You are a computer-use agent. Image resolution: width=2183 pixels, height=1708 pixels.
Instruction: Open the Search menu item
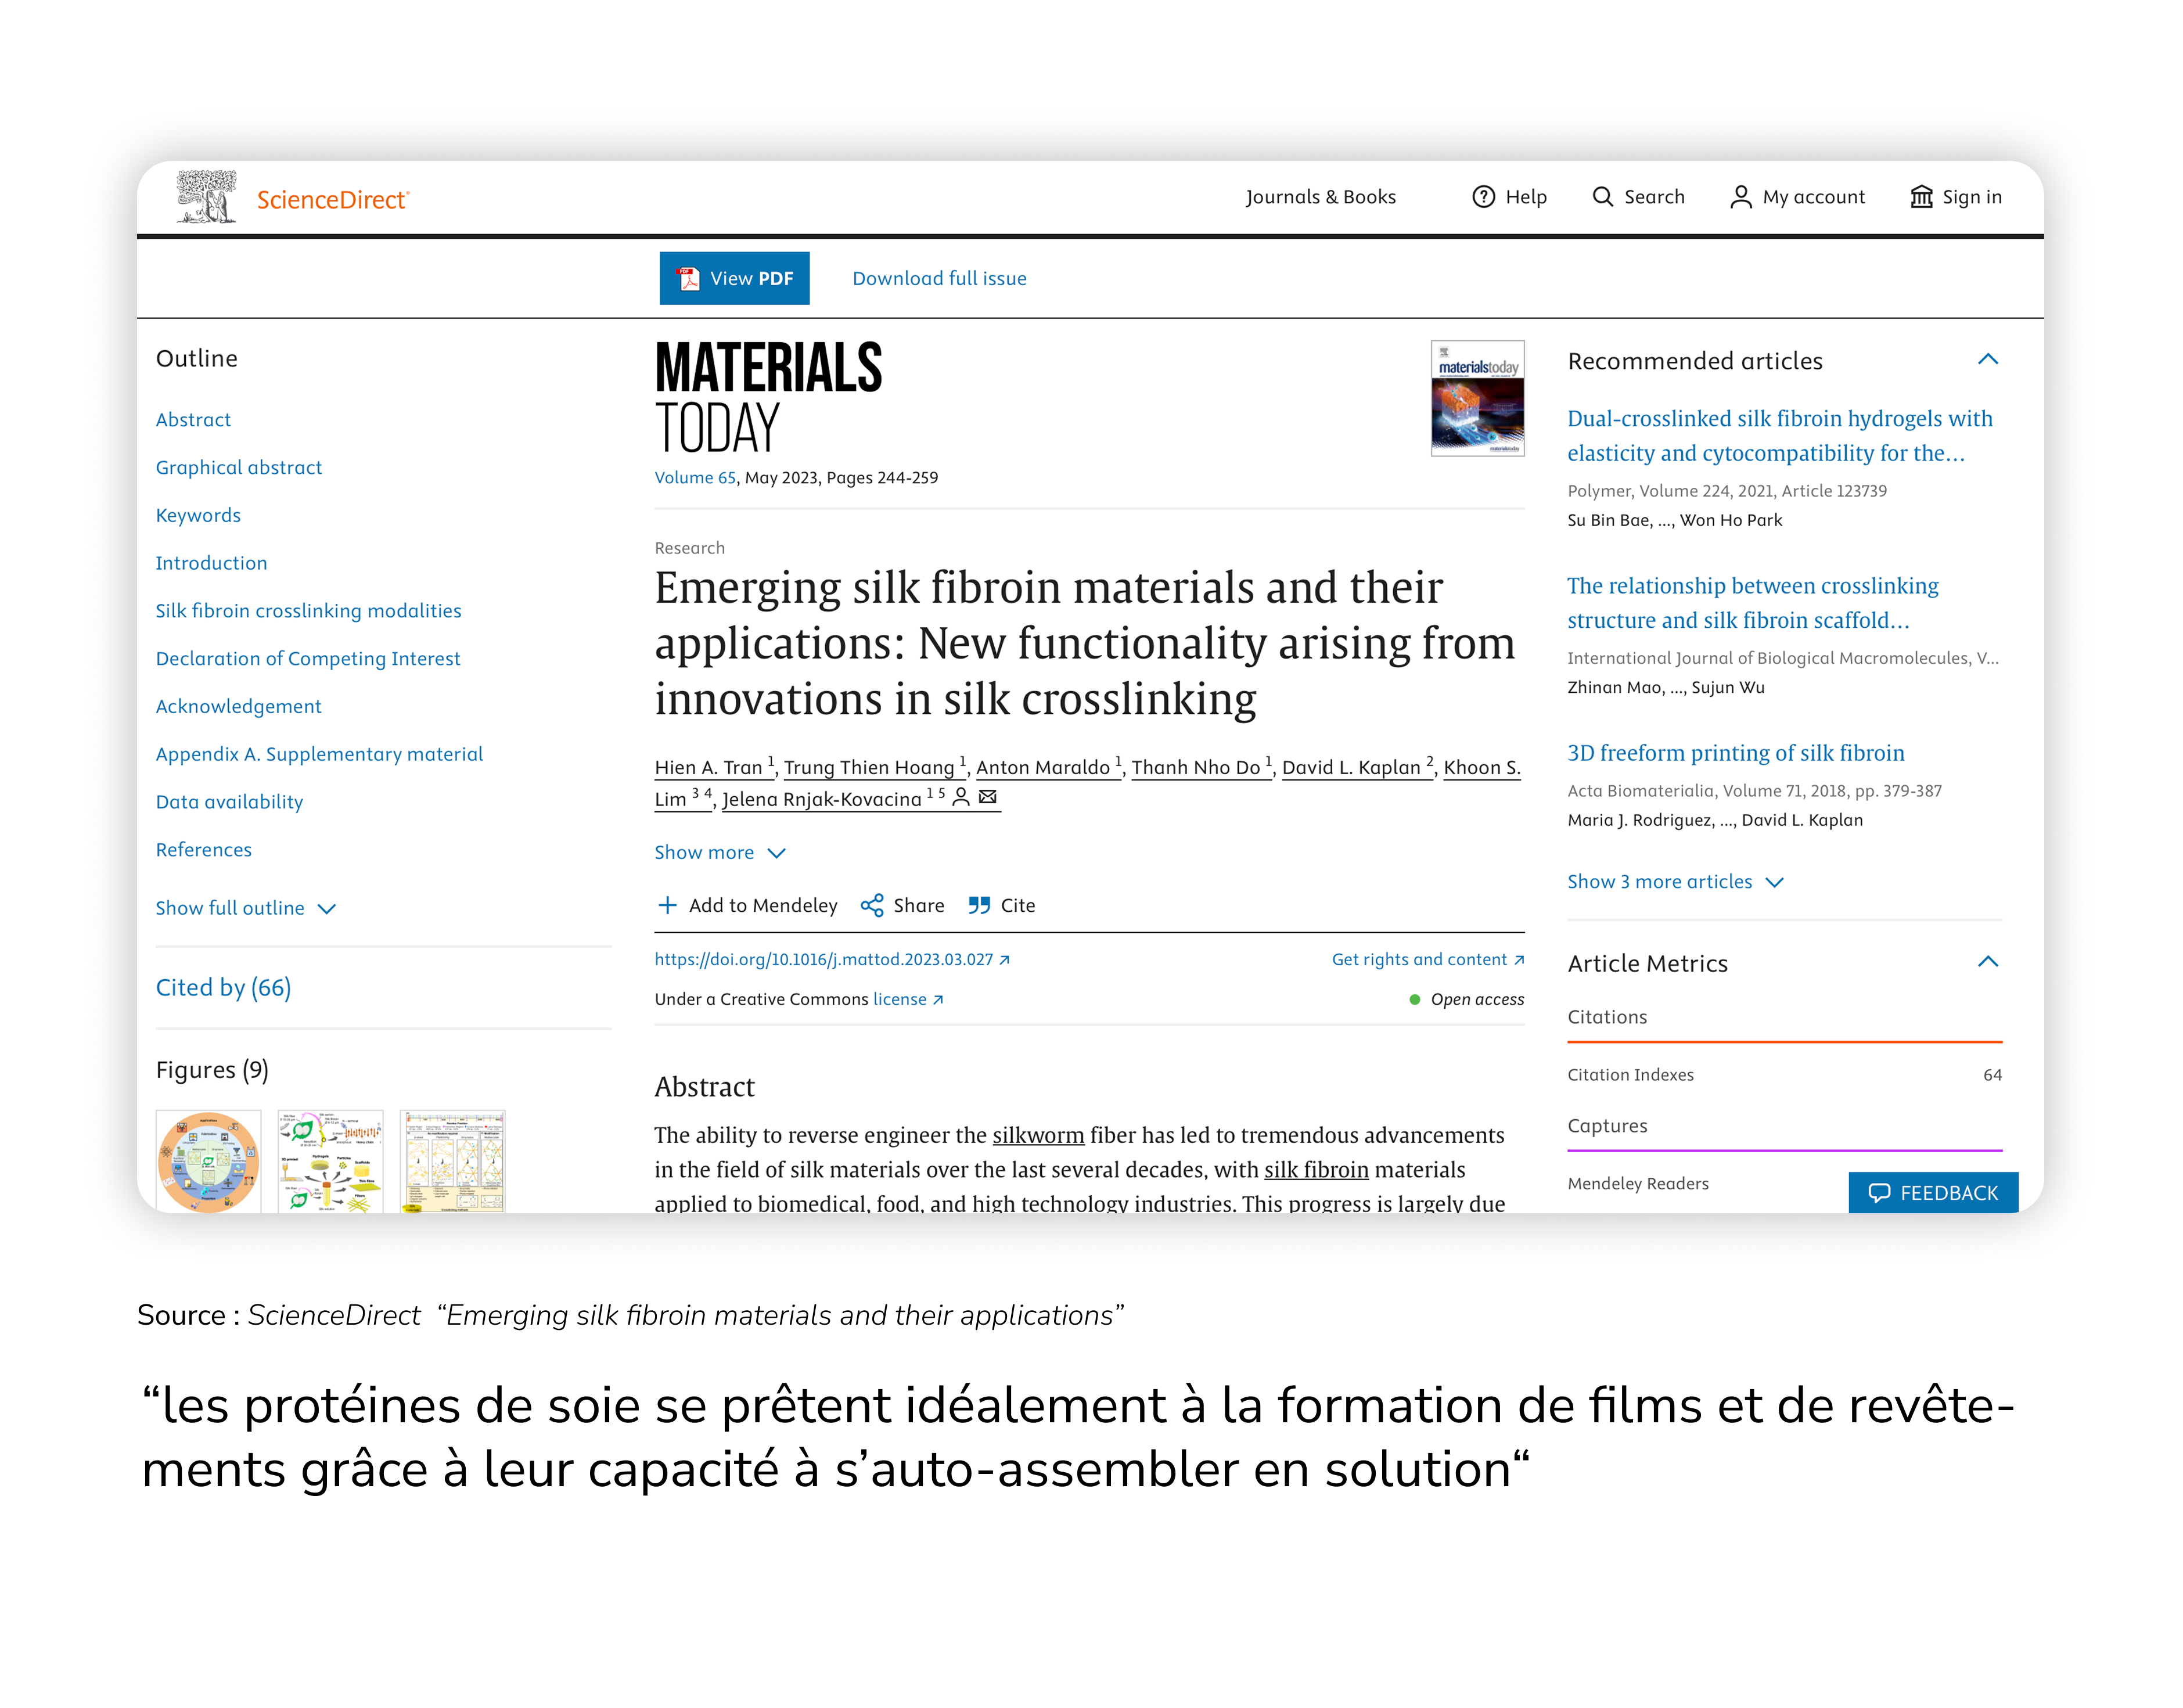coord(1638,197)
